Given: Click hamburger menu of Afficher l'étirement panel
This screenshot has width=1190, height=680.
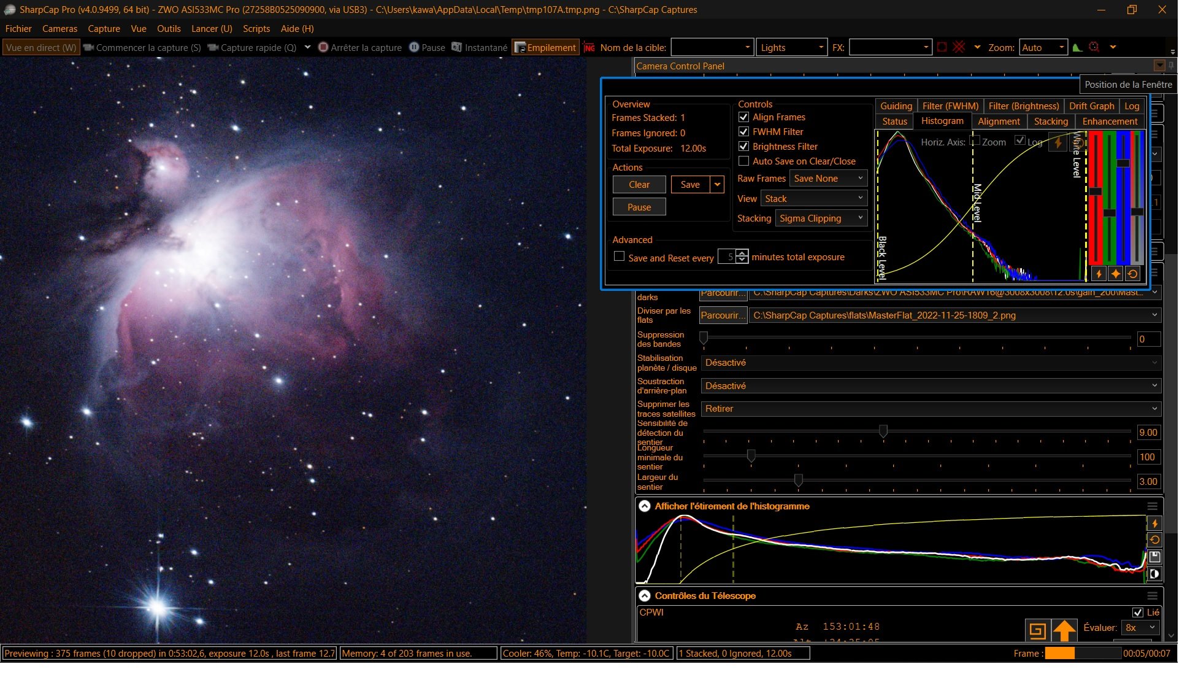Looking at the screenshot, I should [1153, 506].
